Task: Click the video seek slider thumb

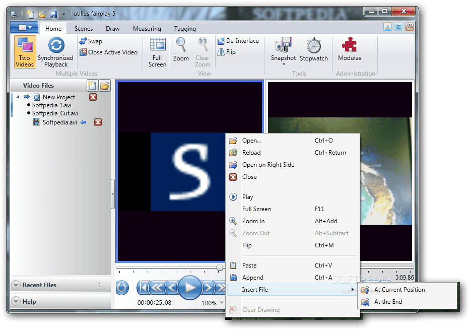Action: [x=220, y=268]
